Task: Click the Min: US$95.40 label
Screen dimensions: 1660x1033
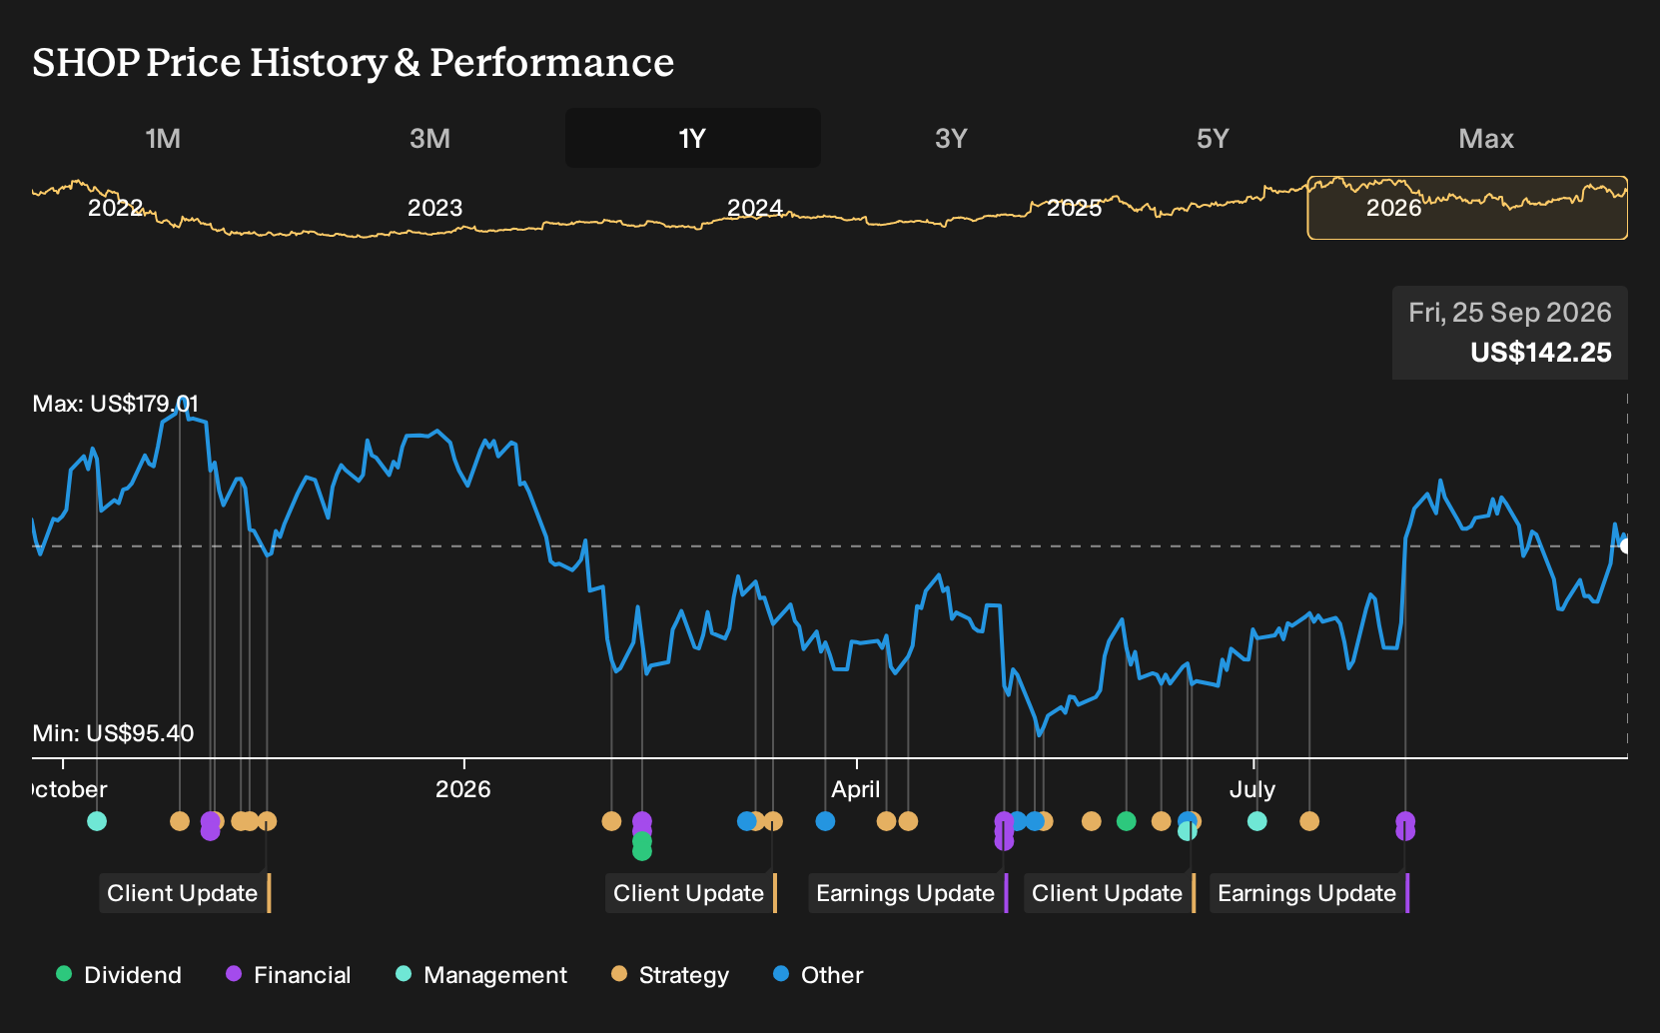Action: [x=113, y=733]
